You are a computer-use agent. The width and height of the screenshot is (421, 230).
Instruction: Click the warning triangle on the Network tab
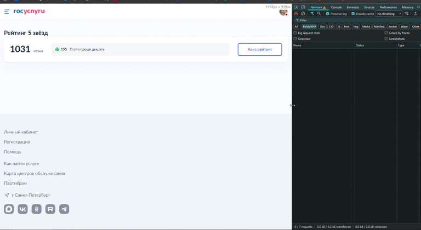325,8
